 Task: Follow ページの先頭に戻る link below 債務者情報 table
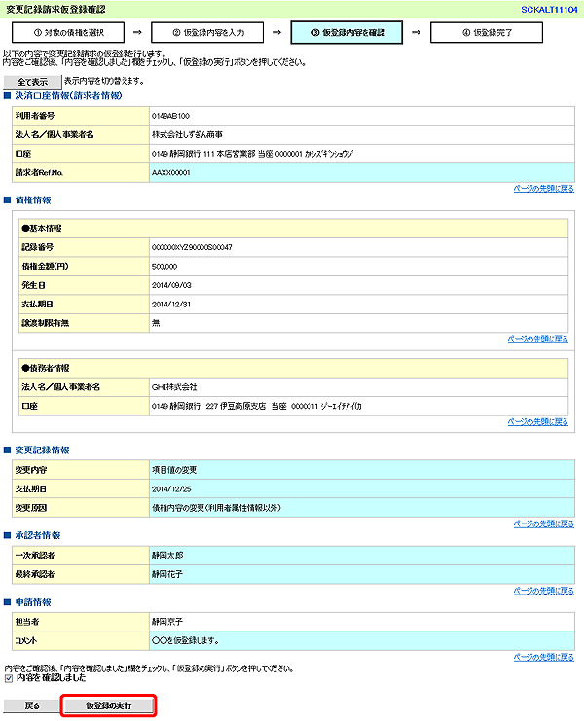pyautogui.click(x=537, y=422)
